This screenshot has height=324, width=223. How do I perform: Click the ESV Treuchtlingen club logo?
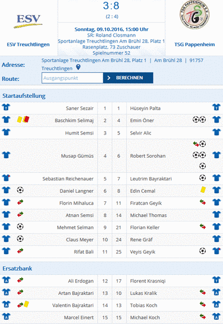coord(28,21)
